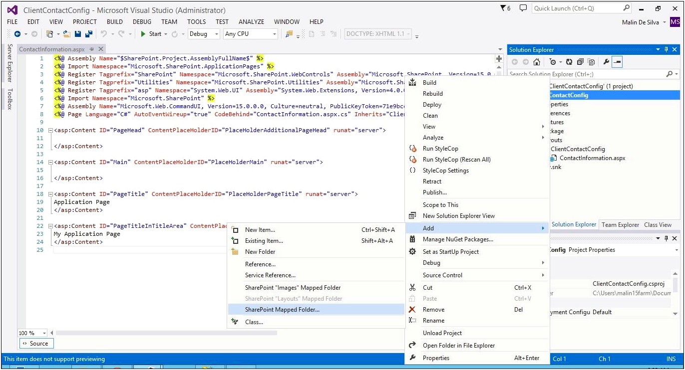Open the Start button dropdown arrow
685x370 pixels.
coord(166,34)
